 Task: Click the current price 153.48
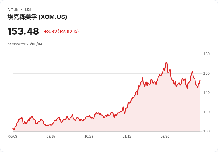23,31
